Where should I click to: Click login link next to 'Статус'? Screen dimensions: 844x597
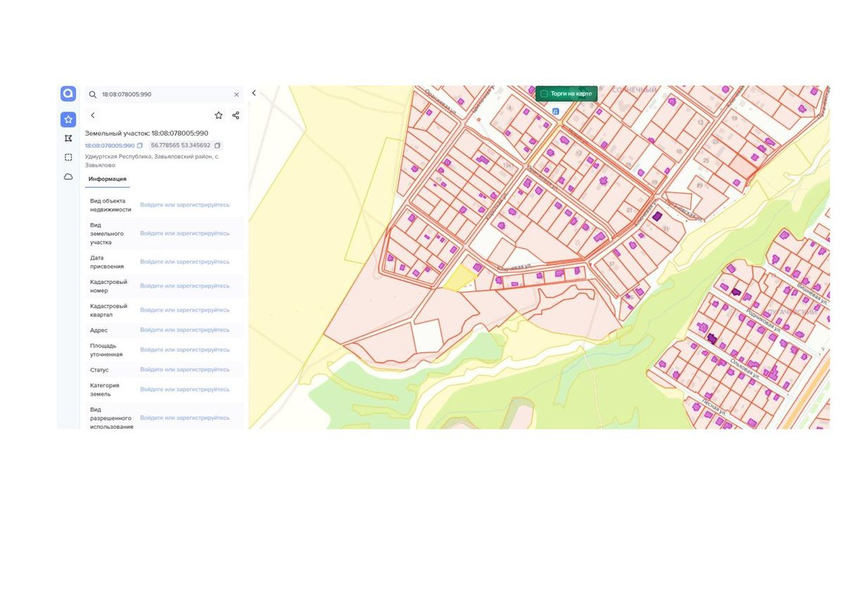coord(185,370)
